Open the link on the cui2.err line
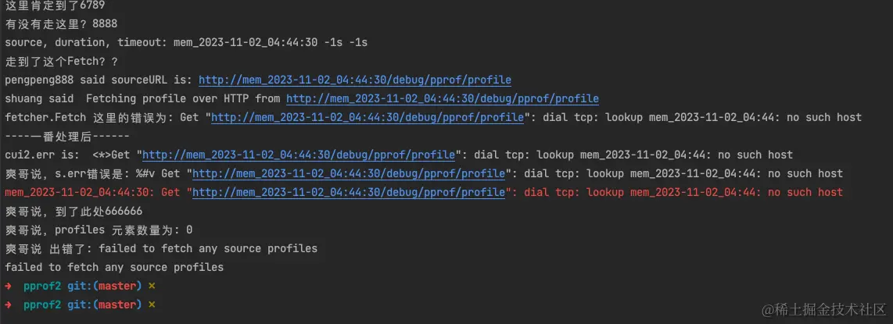Viewport: 893px width, 324px height. [299, 155]
